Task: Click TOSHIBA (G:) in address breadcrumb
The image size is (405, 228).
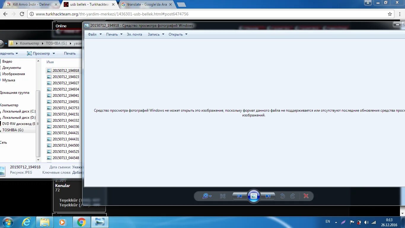Action: 56,43
